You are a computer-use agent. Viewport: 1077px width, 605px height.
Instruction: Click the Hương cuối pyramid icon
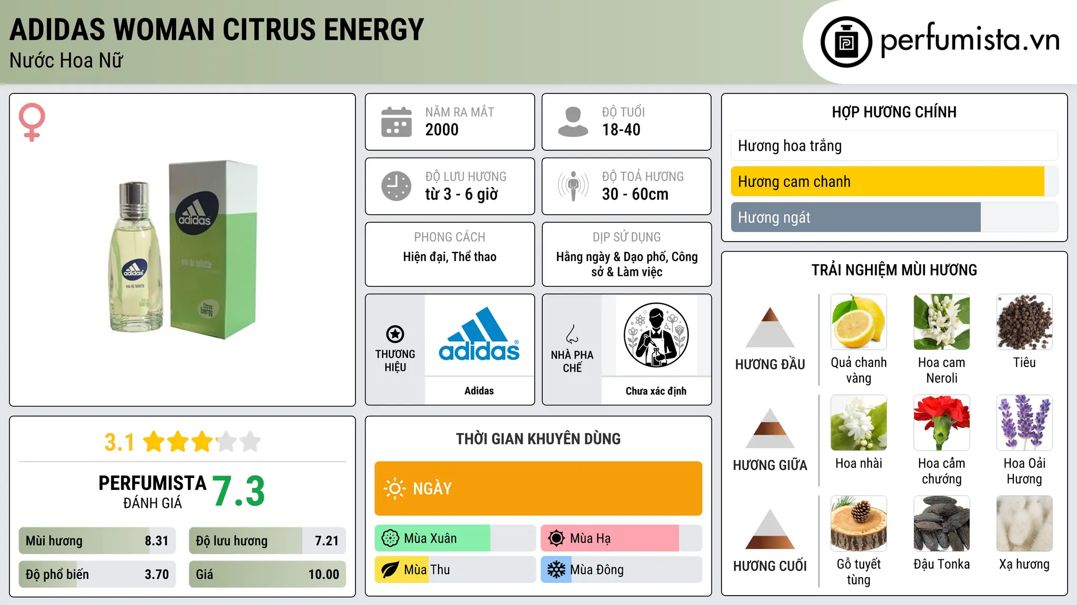click(x=770, y=529)
